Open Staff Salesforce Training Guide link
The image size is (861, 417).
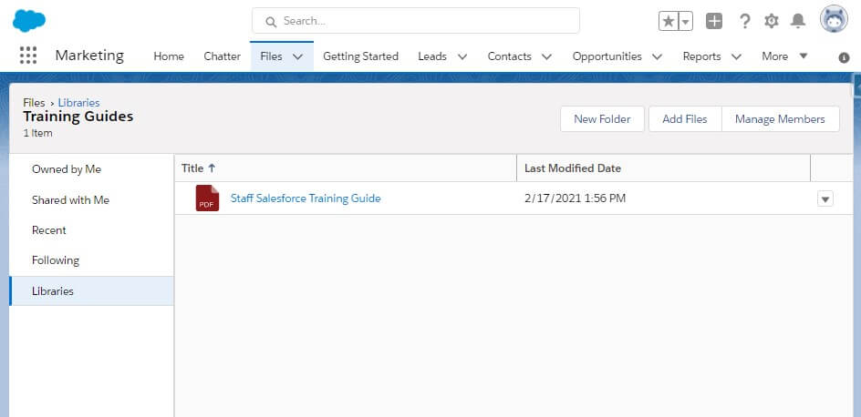(306, 198)
